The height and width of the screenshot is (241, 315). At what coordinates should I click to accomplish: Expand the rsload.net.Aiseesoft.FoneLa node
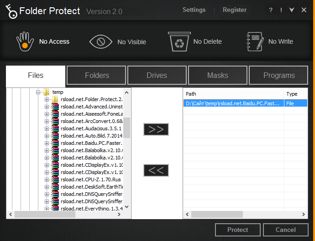tap(47, 114)
